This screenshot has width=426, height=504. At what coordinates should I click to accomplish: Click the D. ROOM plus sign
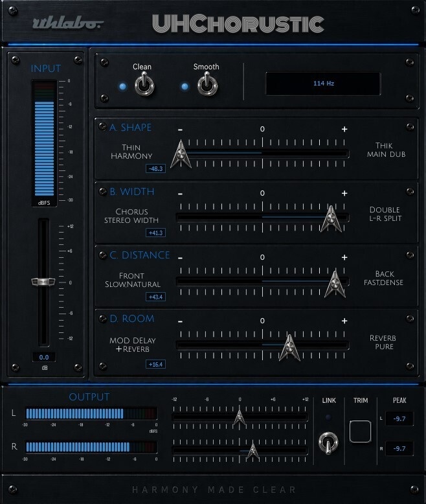[x=344, y=321]
